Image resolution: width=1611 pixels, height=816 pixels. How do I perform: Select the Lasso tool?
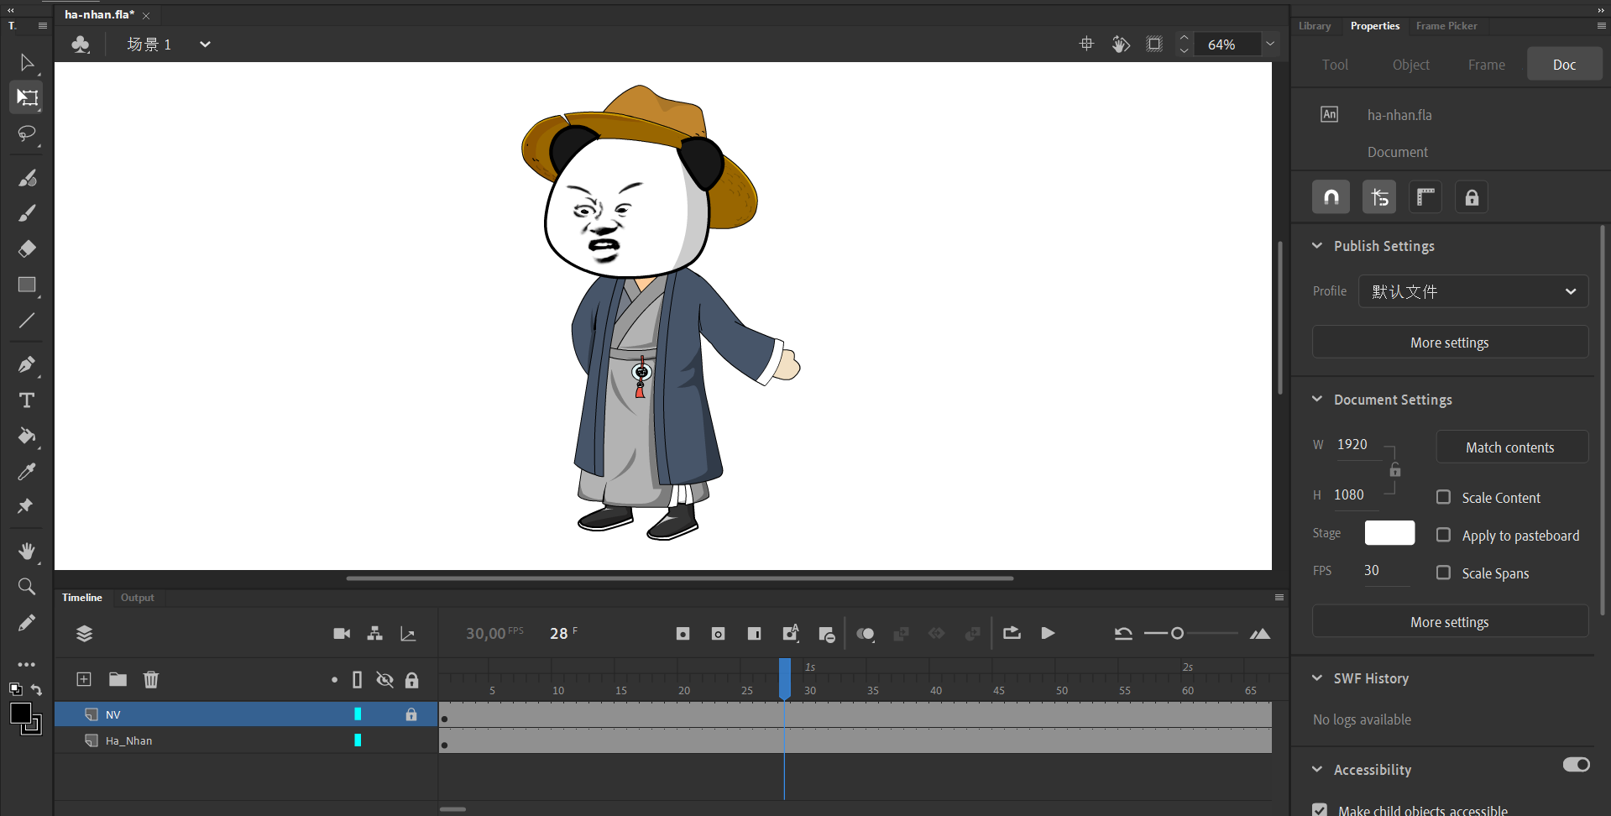click(27, 133)
